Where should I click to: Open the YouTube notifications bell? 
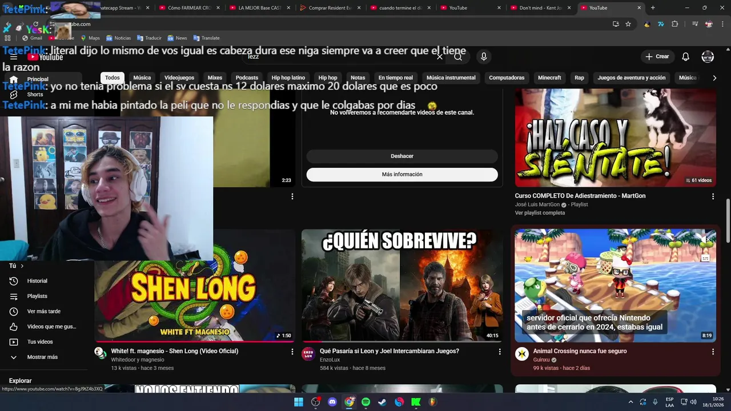click(686, 57)
